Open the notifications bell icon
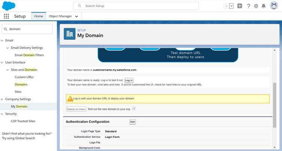282x151 pixels. pos(264,6)
